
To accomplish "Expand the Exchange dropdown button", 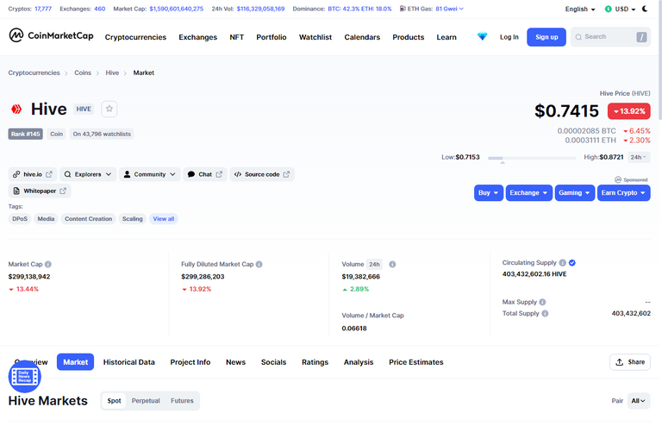I will pos(528,193).
